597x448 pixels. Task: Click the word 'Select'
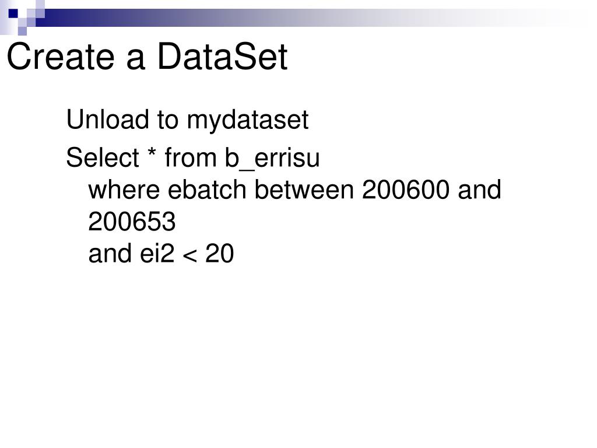pos(103,157)
